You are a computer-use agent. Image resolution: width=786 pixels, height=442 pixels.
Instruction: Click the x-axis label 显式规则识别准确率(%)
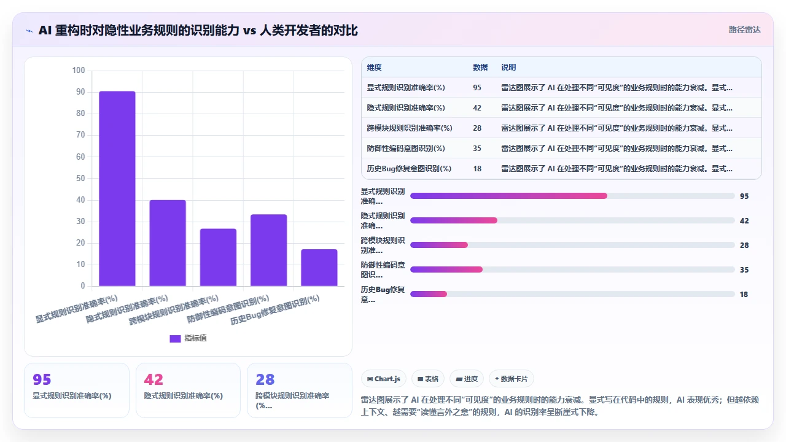tap(77, 309)
